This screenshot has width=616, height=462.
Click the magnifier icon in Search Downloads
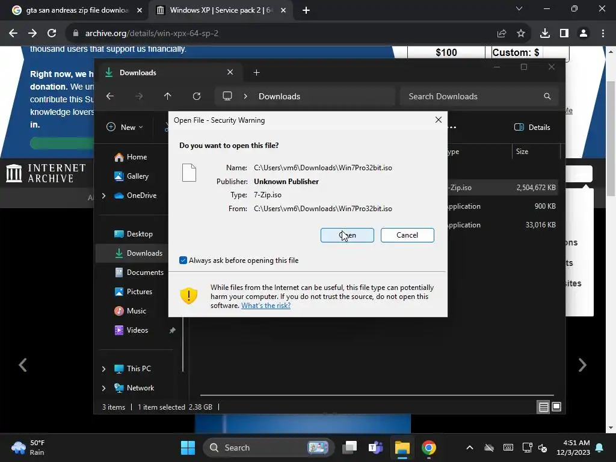pos(547,96)
